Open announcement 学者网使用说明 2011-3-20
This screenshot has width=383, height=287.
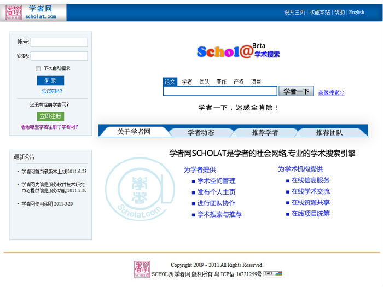(x=47, y=204)
